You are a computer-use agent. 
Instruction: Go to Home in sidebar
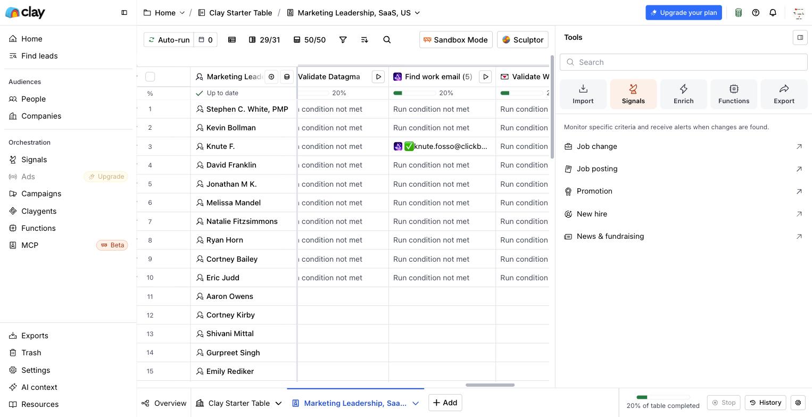68,39
